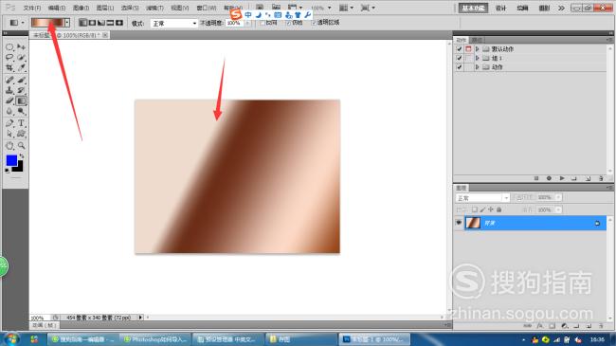Hide the 背景 layer visibility eye

click(x=459, y=223)
